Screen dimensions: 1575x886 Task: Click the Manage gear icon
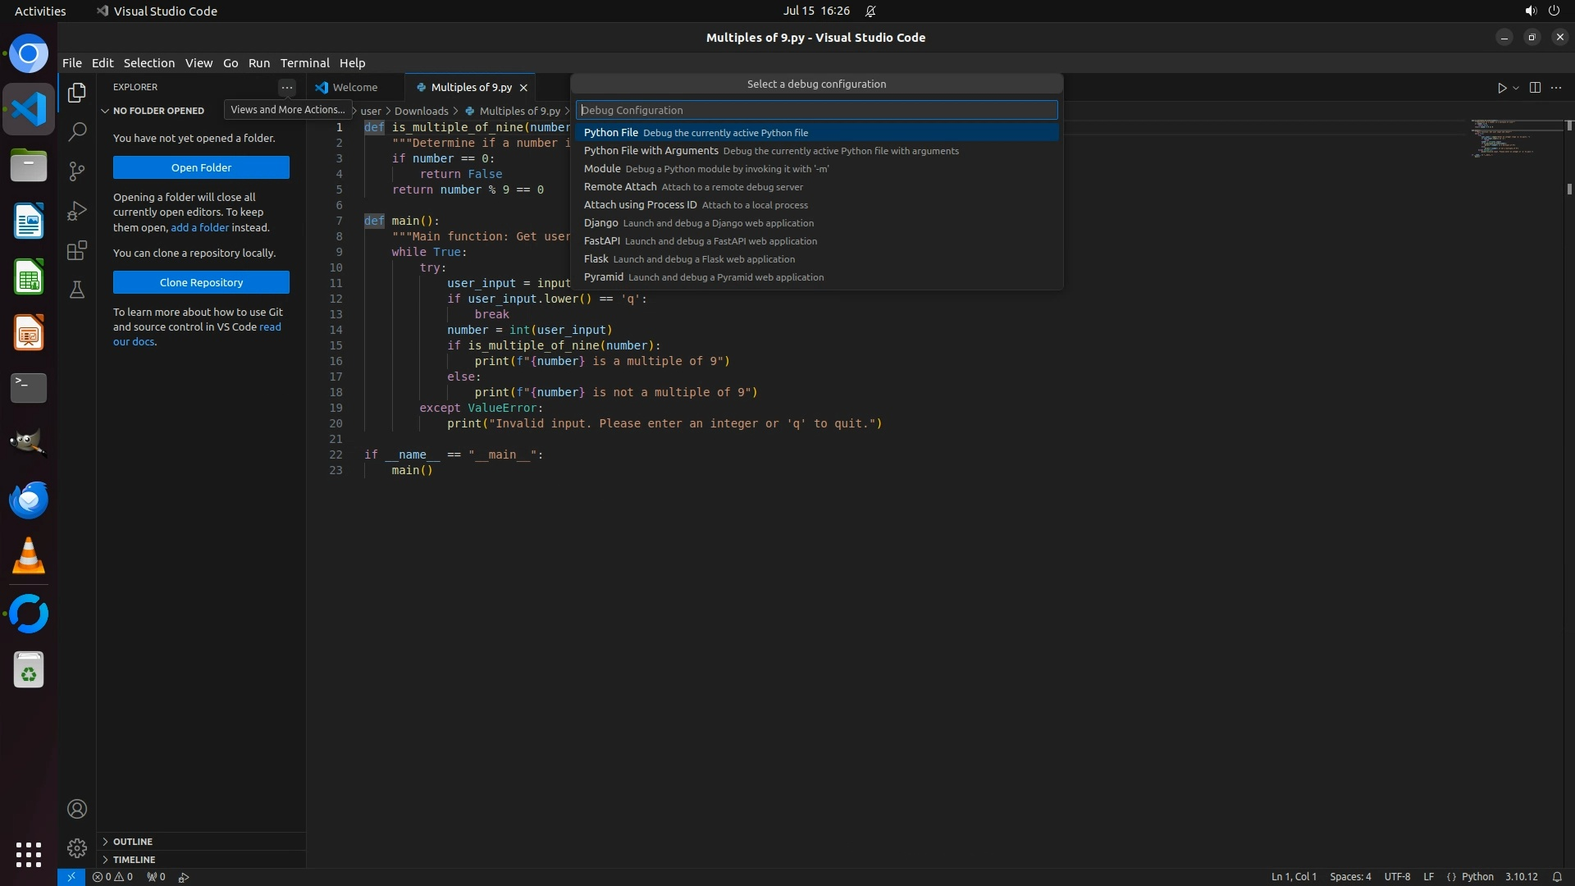click(77, 847)
